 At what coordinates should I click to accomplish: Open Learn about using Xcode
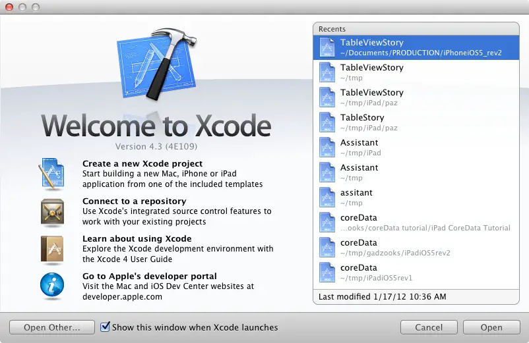click(137, 239)
